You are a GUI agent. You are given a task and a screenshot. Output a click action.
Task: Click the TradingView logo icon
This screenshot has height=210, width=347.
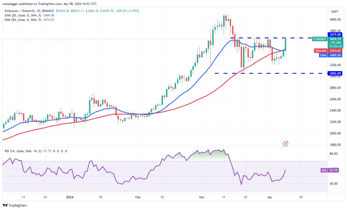(6, 205)
